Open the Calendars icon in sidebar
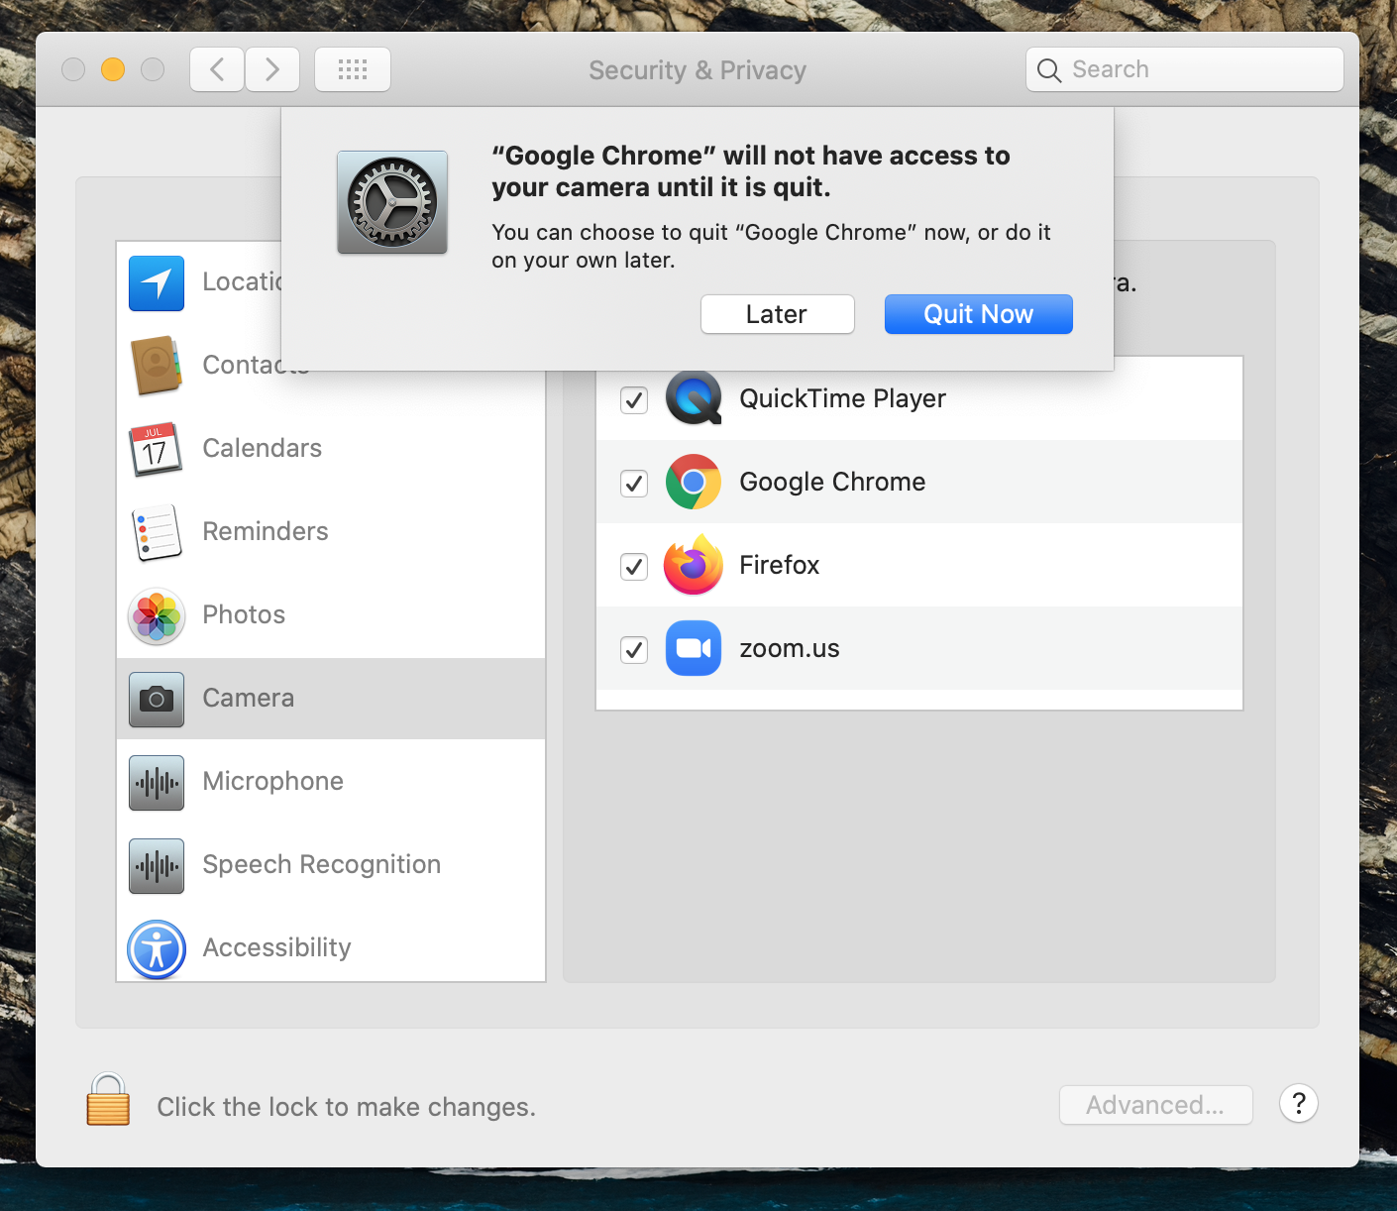The height and width of the screenshot is (1211, 1397). pos(157,449)
